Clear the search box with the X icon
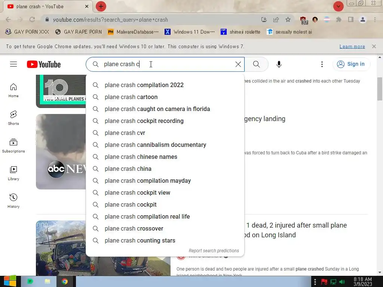This screenshot has height=287, width=383. tap(238, 64)
